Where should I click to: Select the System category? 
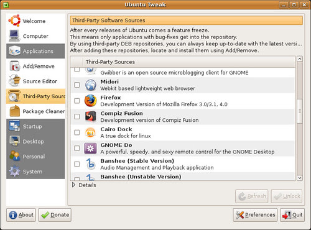tap(35, 172)
